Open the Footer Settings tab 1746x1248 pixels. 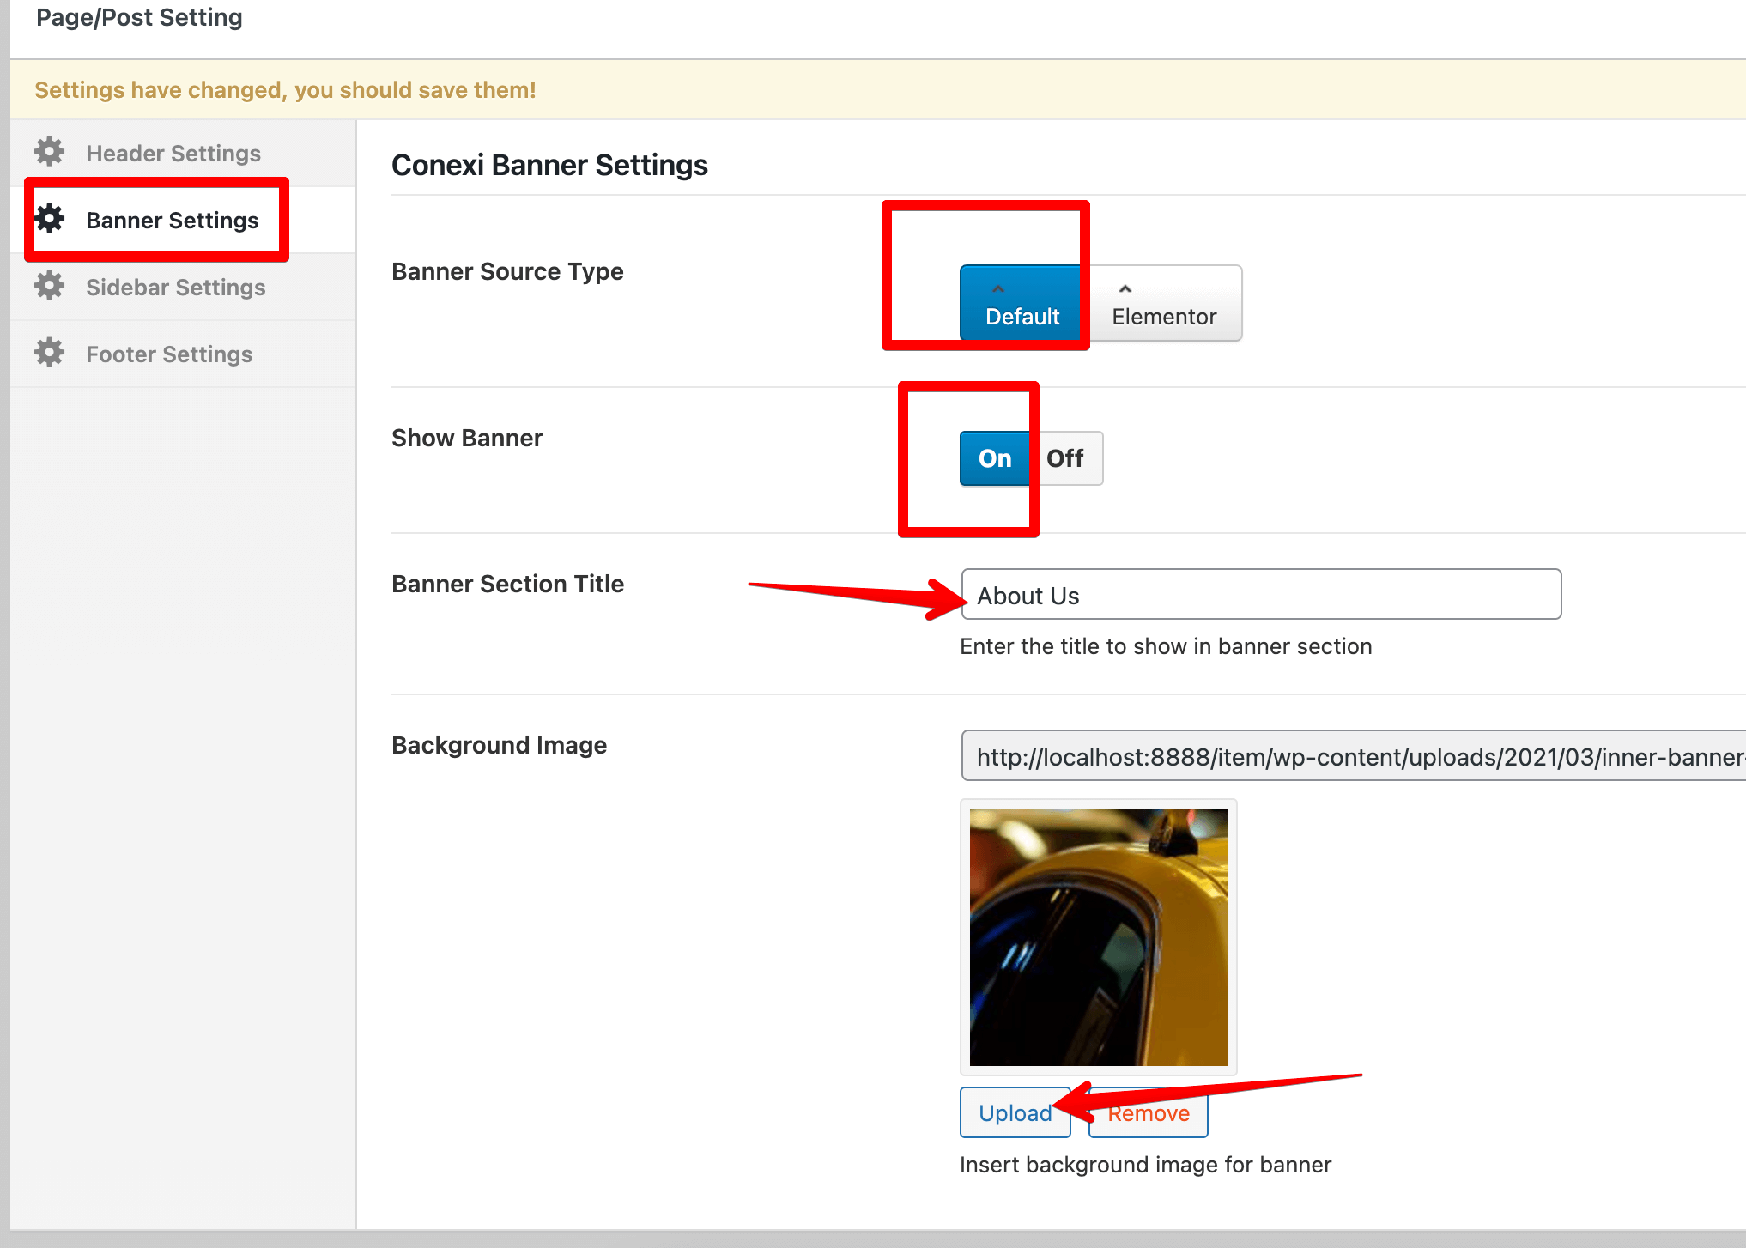169,354
